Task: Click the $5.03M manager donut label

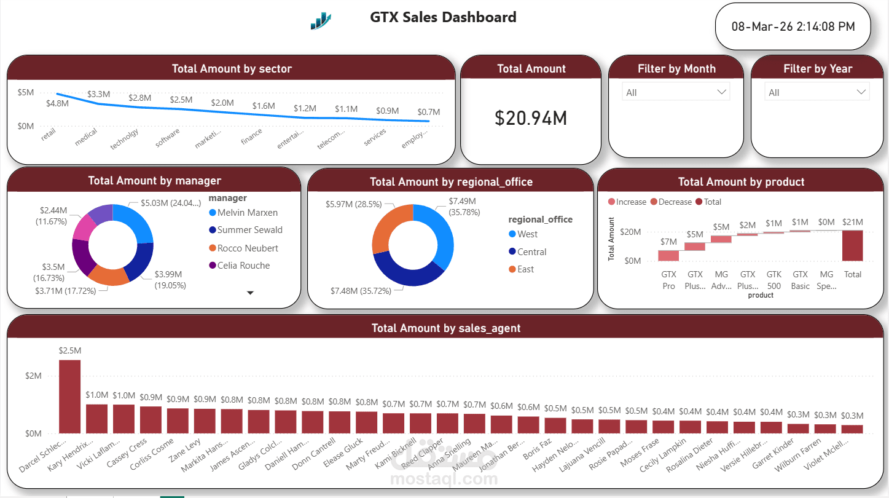Action: [x=171, y=203]
